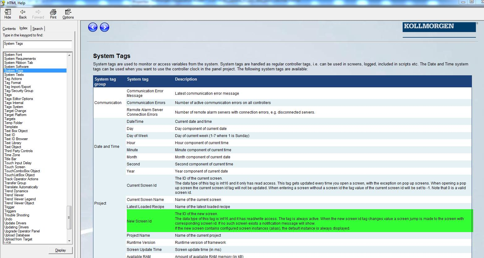Select Trend Viewer Legend entry
The image size is (484, 258).
point(20,199)
